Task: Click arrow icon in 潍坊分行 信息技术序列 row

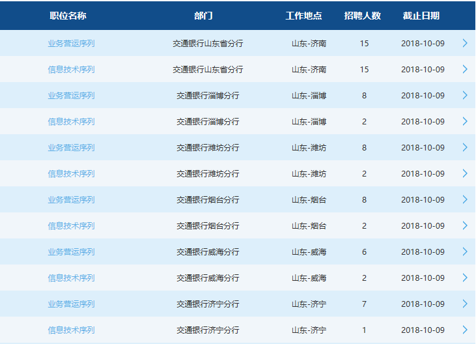Action: click(465, 174)
